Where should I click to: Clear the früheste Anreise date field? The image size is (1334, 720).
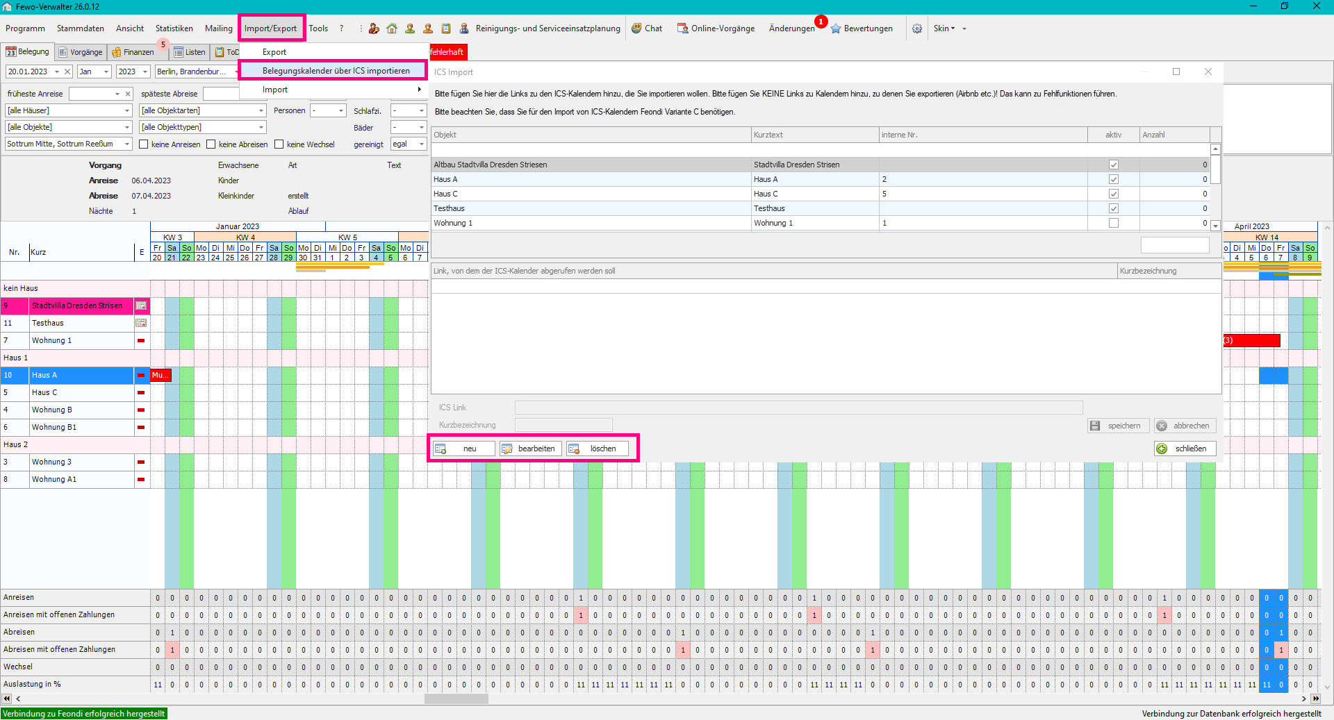tap(128, 94)
